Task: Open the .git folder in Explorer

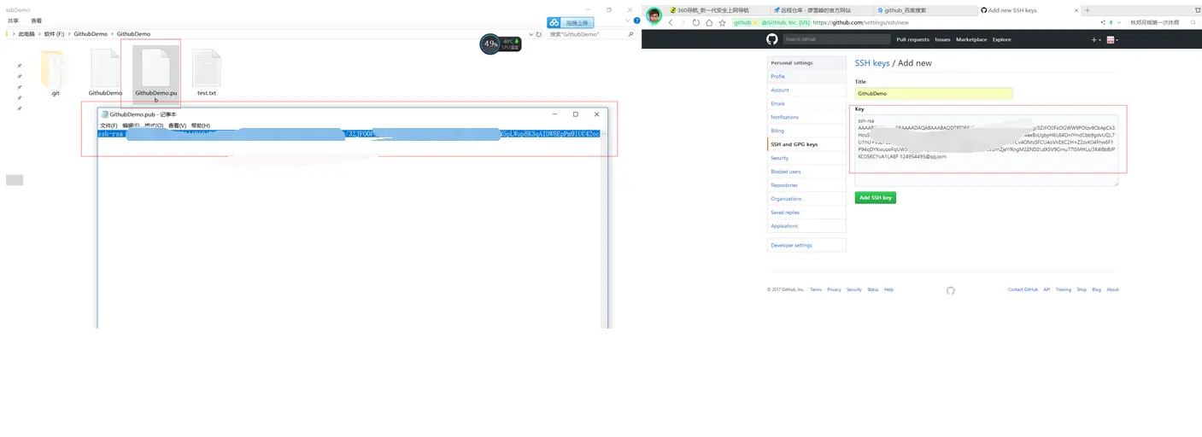Action: tap(54, 73)
